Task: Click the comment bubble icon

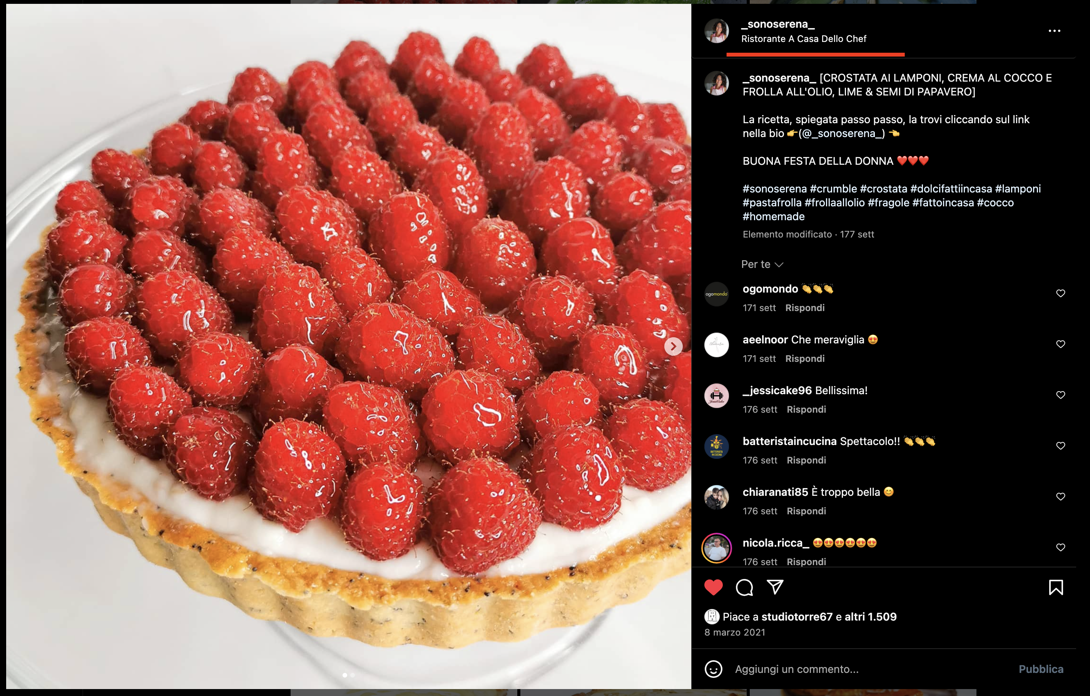Action: pos(744,587)
